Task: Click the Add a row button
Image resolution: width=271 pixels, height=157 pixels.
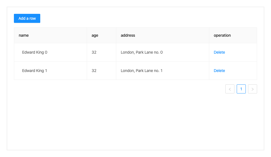Action: [x=27, y=18]
